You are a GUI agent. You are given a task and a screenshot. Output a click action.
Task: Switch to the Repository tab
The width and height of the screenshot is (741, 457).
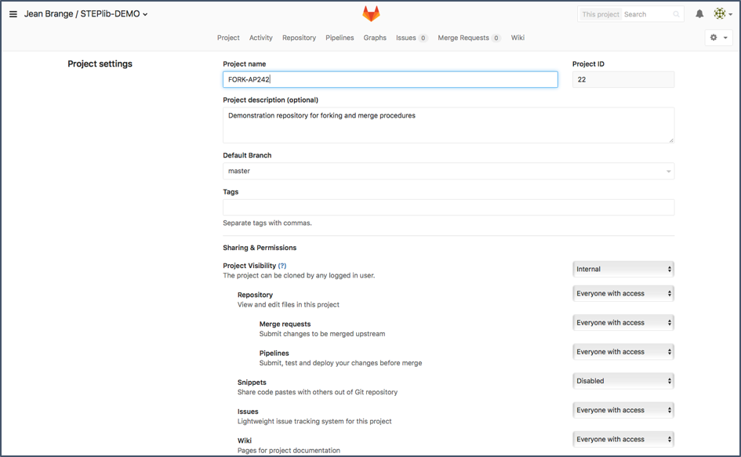[x=299, y=38]
